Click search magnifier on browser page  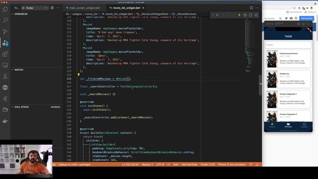pyautogui.click(x=280, y=18)
